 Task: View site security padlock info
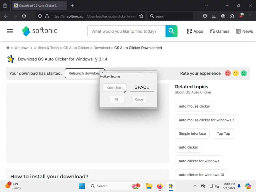point(47,16)
